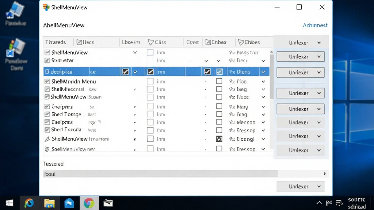The image size is (374, 210).
Task: Click the small icon before 'Meccon' text
Action: [x=232, y=122]
